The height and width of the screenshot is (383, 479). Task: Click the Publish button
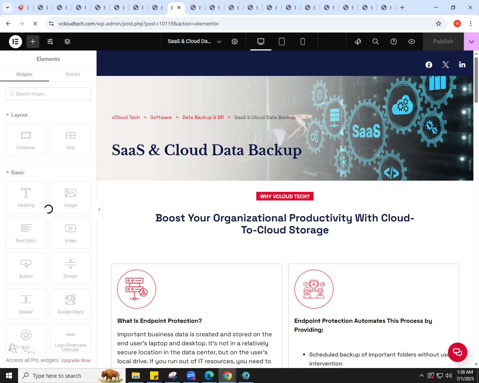[443, 42]
